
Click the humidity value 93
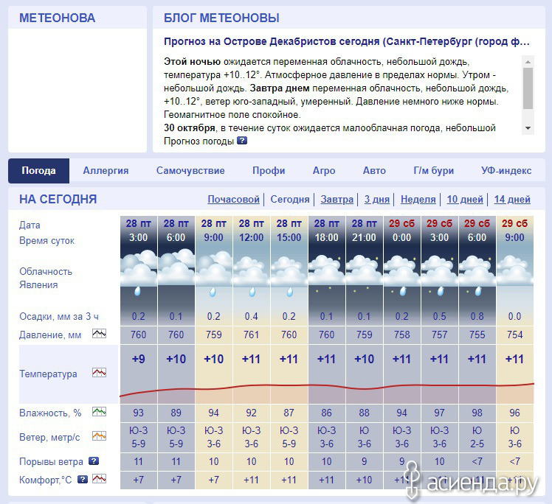click(138, 413)
